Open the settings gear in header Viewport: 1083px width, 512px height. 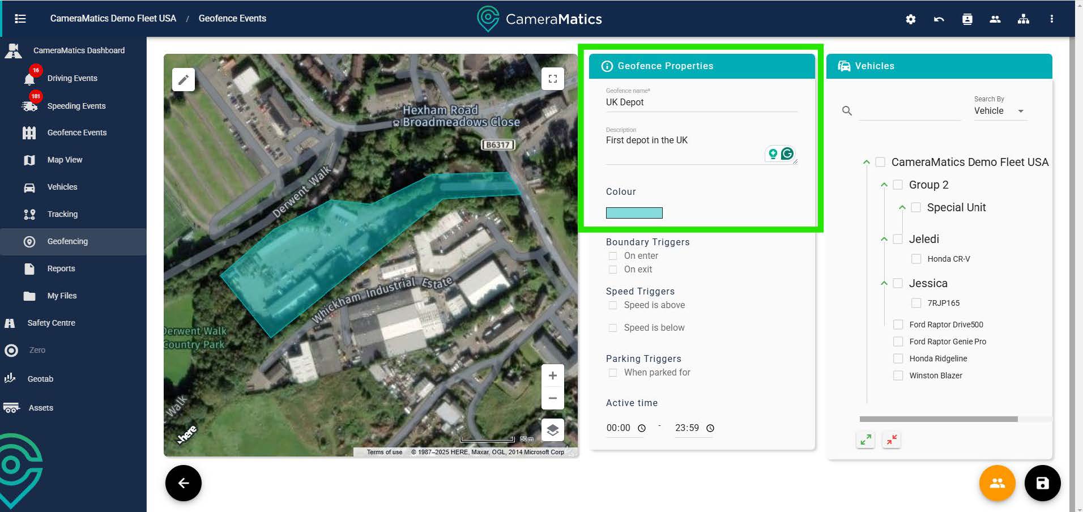(910, 19)
